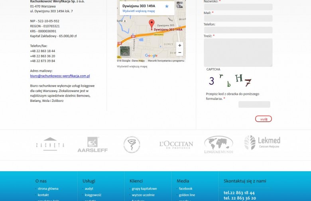Click the L'Occitane en Provence logo
This screenshot has height=201, width=311.
click(176, 145)
